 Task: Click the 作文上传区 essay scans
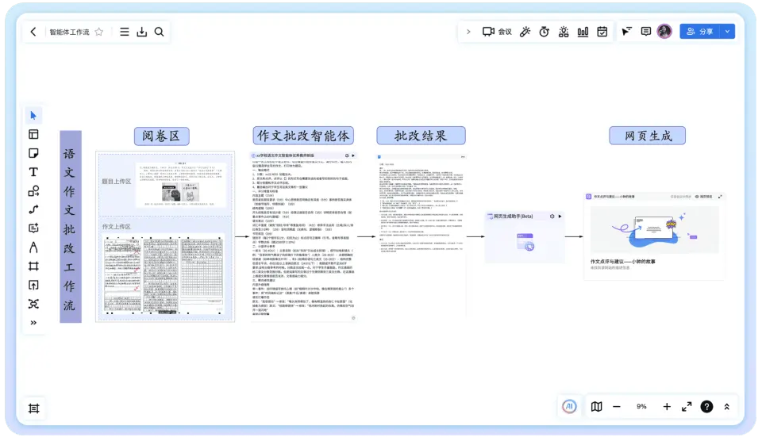[x=165, y=275]
